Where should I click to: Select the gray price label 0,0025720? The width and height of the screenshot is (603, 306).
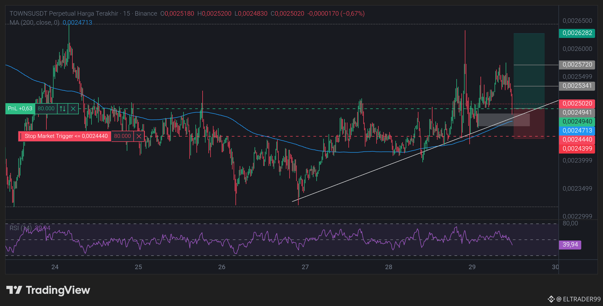[x=577, y=65]
